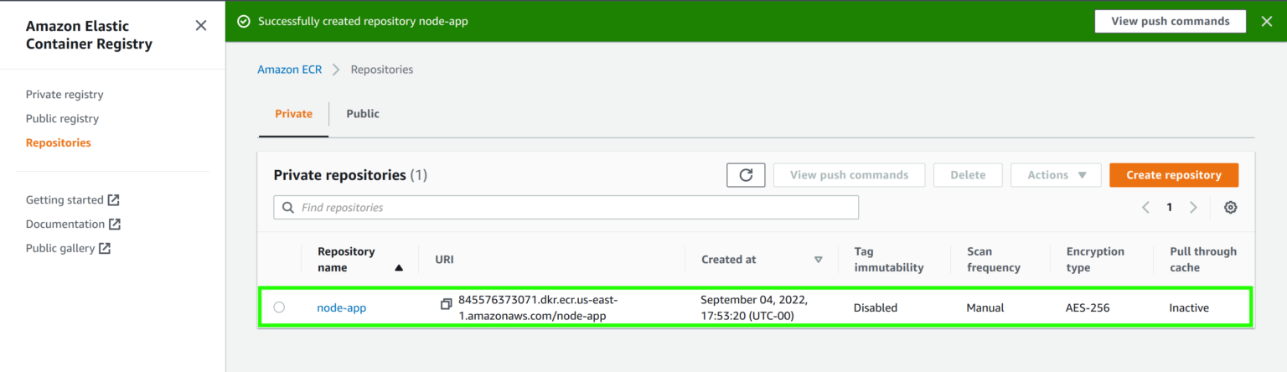Select the node-app repository radio button

(x=279, y=307)
